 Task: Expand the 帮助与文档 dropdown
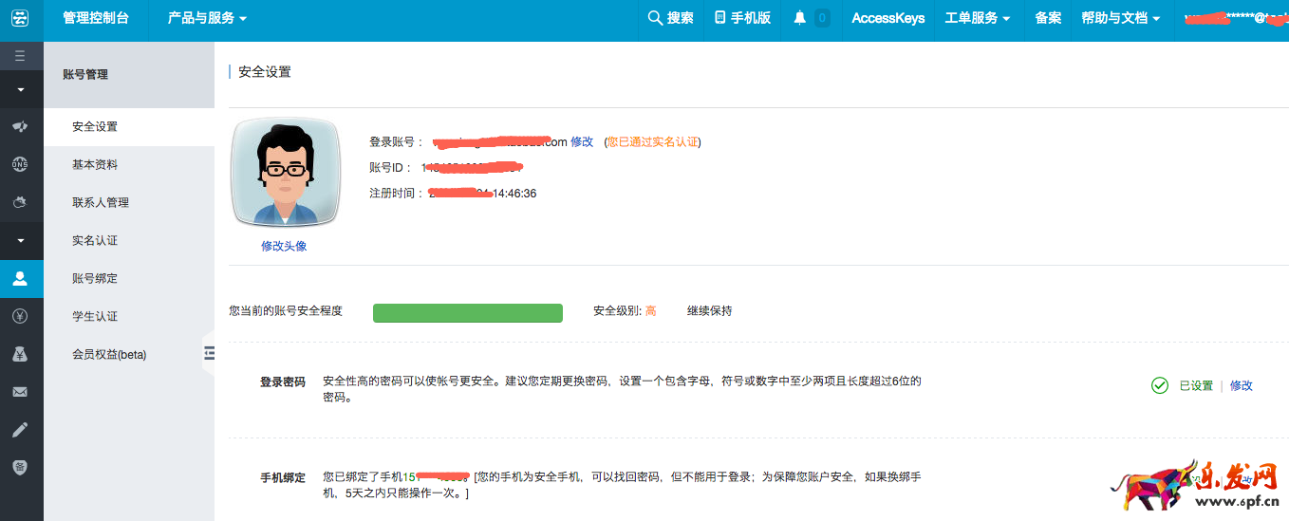[1120, 18]
